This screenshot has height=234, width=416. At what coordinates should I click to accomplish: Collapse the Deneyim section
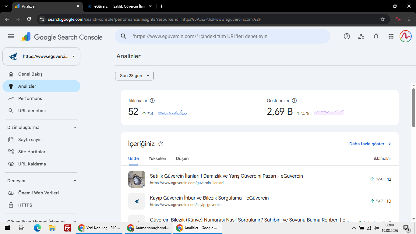(75, 181)
